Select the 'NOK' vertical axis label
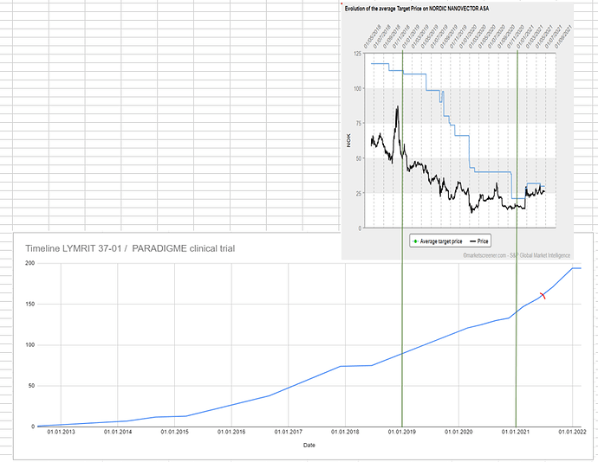 point(348,140)
